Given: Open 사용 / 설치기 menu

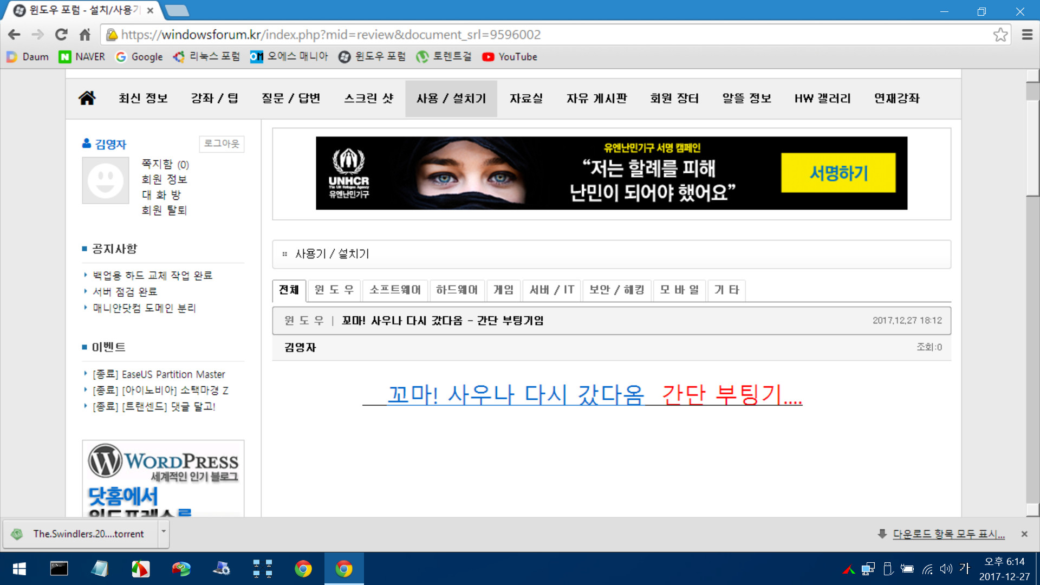Looking at the screenshot, I should point(451,99).
